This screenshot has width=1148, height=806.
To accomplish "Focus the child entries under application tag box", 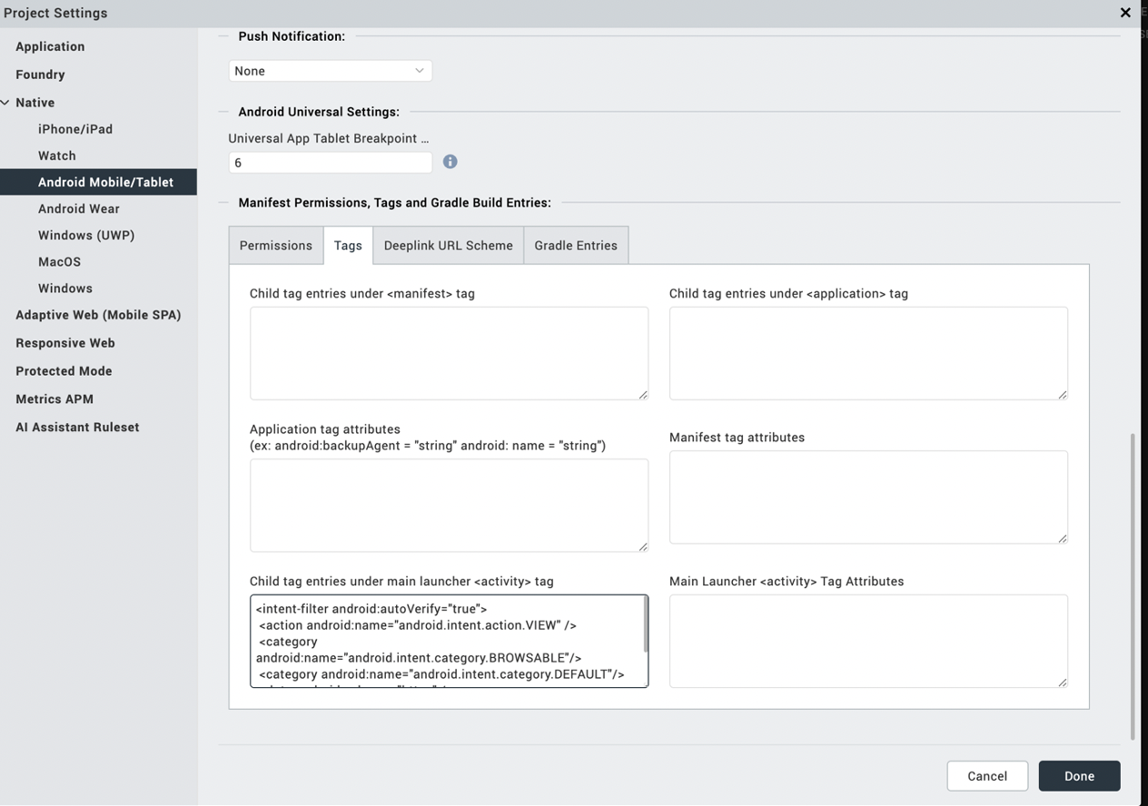I will click(x=867, y=352).
